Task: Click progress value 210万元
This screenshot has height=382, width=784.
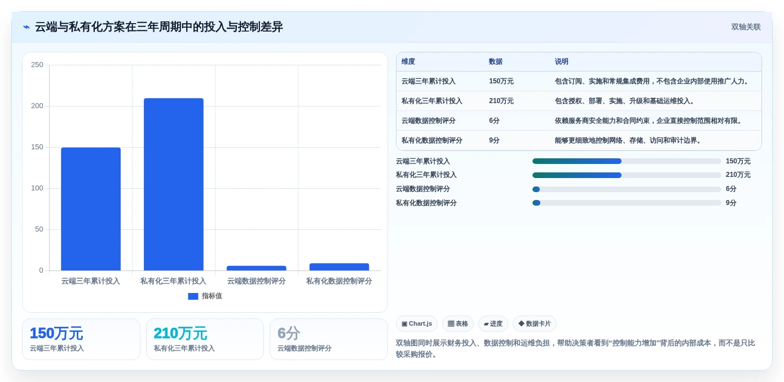Action: [x=738, y=175]
